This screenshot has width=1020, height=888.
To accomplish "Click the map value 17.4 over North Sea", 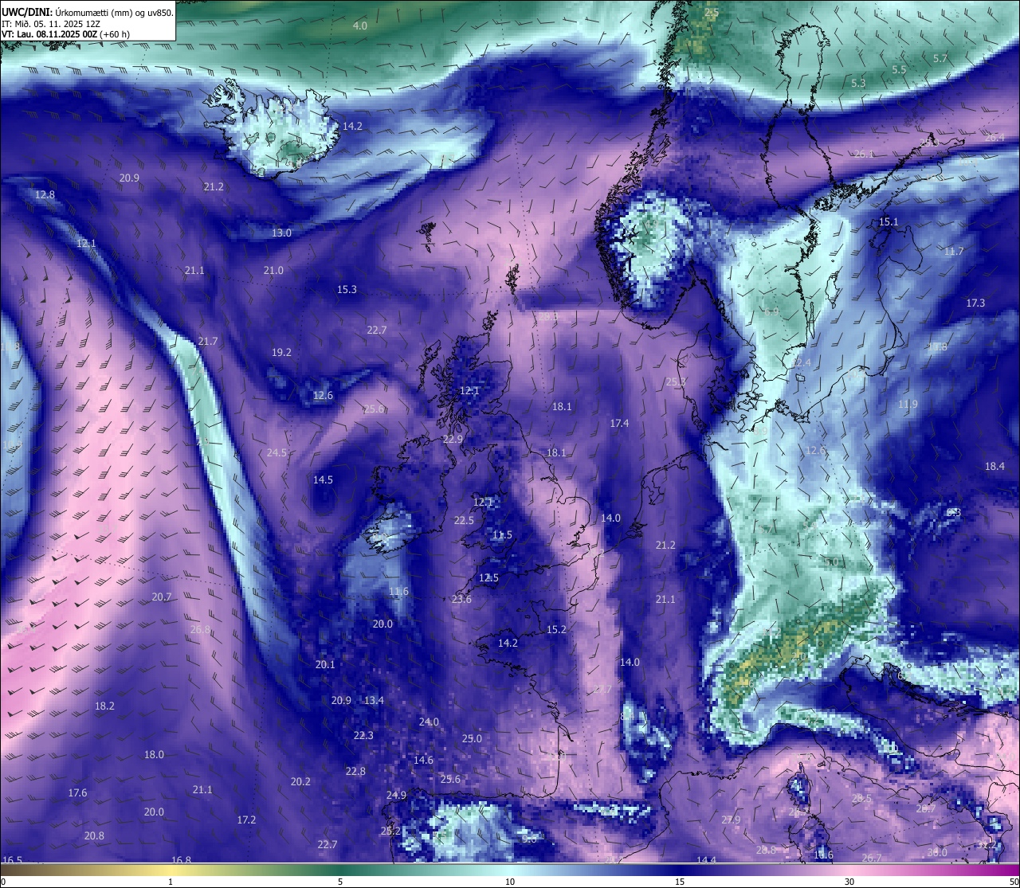I will 619,424.
